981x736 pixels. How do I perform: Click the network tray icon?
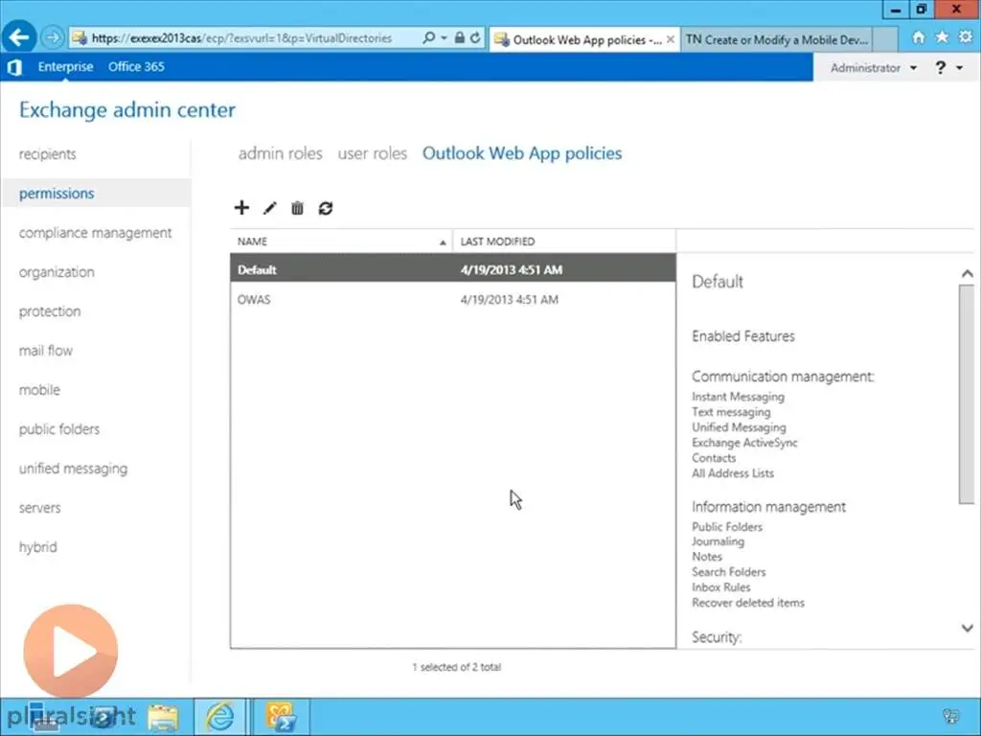pos(950,717)
